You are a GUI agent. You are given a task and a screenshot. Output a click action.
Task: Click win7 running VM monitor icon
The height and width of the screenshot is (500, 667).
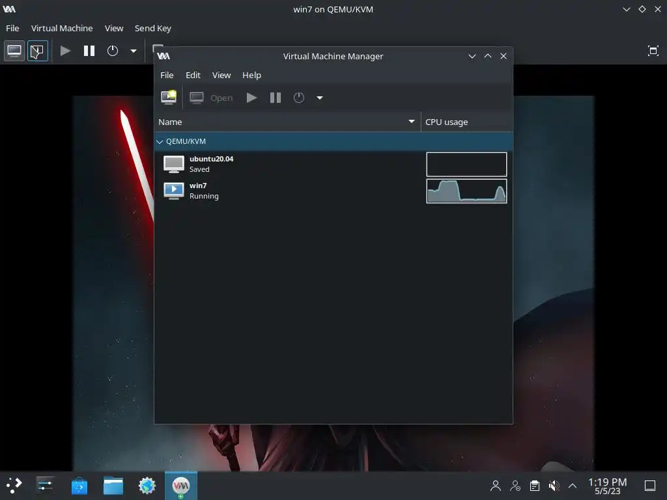coord(173,191)
